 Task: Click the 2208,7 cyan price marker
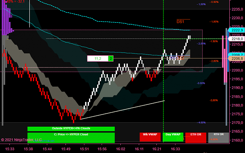tap(236, 55)
